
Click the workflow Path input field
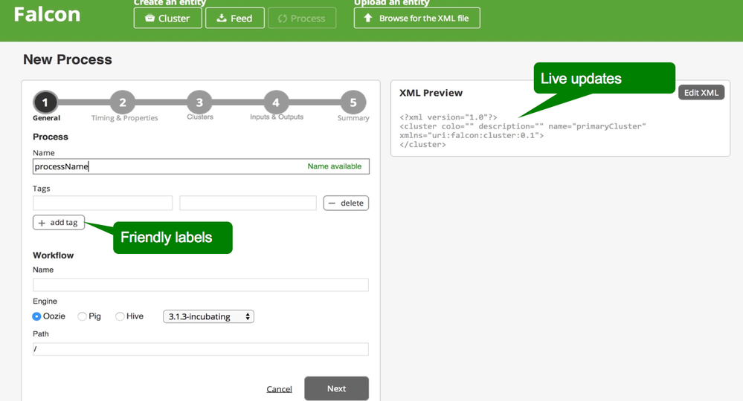pyautogui.click(x=201, y=349)
